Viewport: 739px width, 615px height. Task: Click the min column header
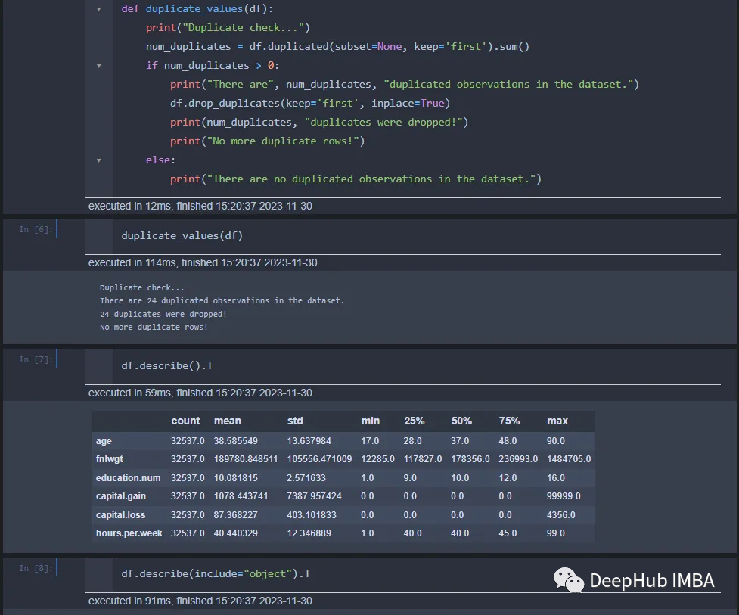pos(371,421)
